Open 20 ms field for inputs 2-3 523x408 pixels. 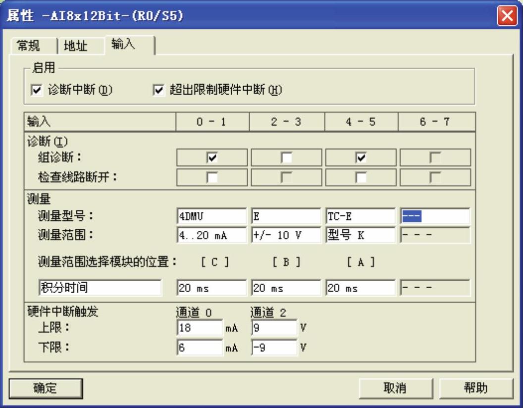pos(286,288)
